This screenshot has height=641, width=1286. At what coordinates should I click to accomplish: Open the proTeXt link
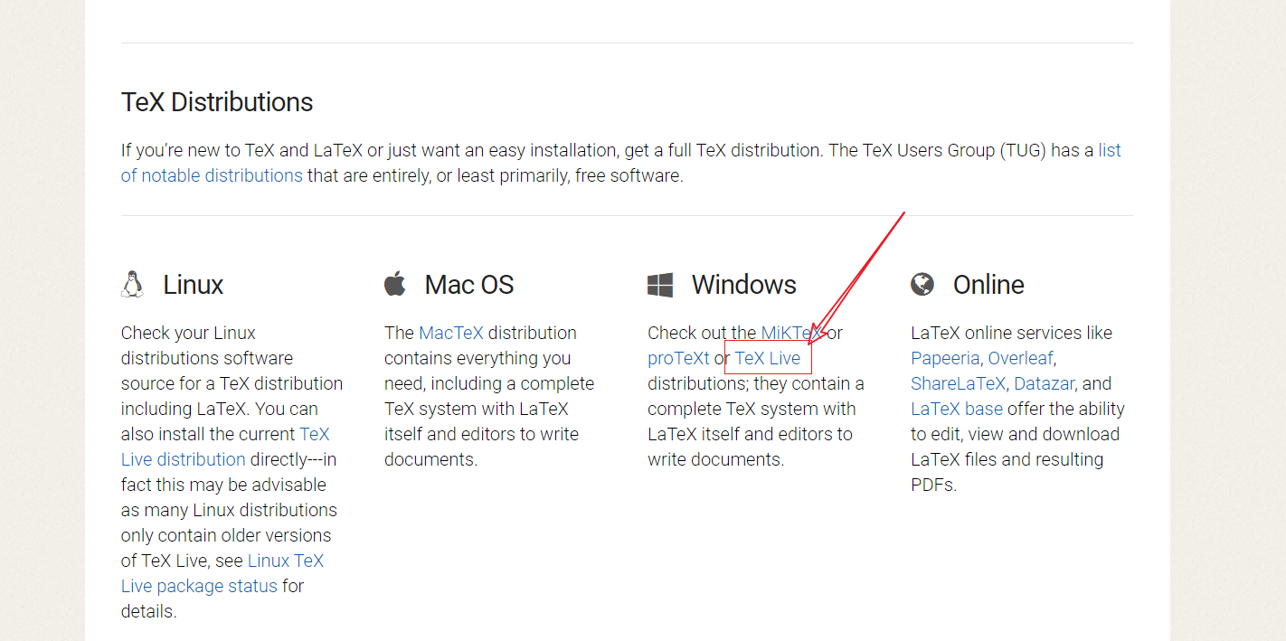click(x=678, y=358)
